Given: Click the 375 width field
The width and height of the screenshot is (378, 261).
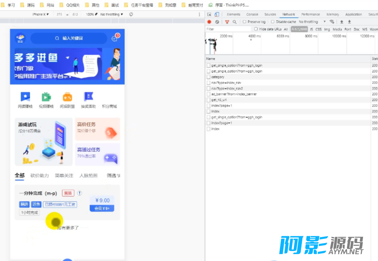Looking at the screenshot, I should [59, 15].
